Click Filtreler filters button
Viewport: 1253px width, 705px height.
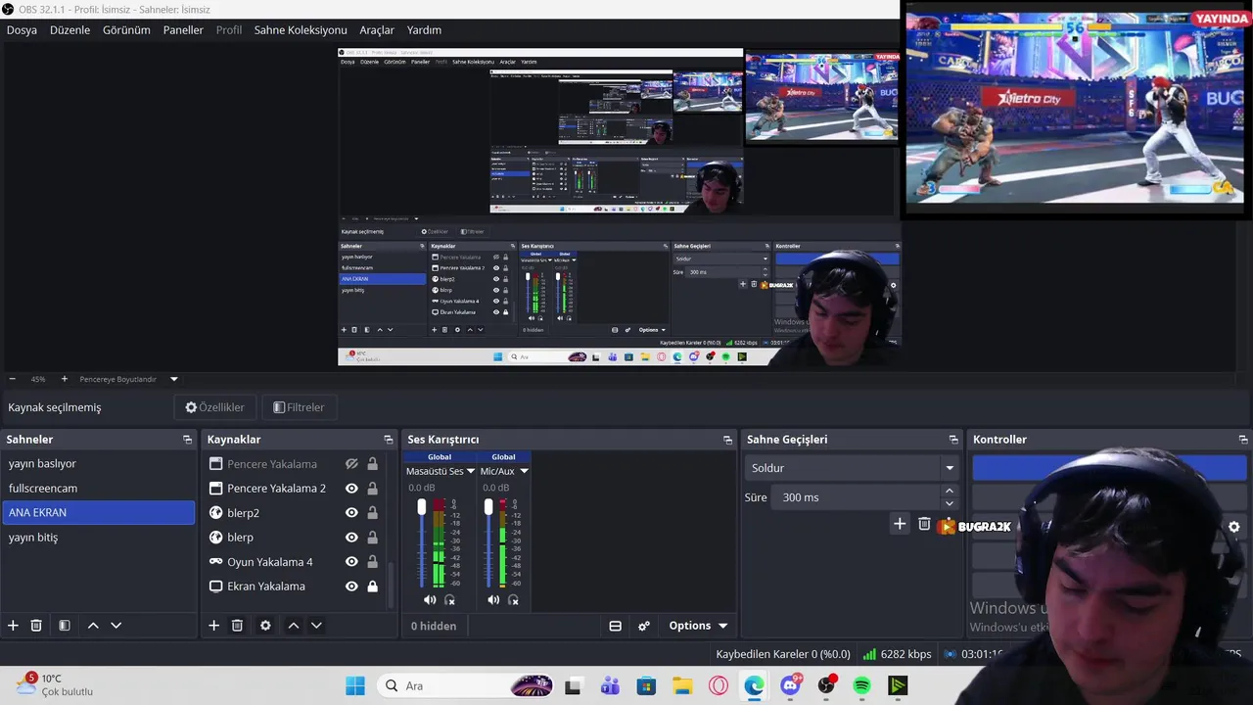coord(299,407)
